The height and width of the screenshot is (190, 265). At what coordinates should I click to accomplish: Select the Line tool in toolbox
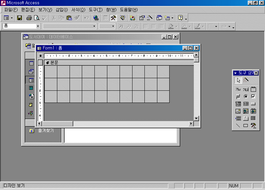point(238,126)
